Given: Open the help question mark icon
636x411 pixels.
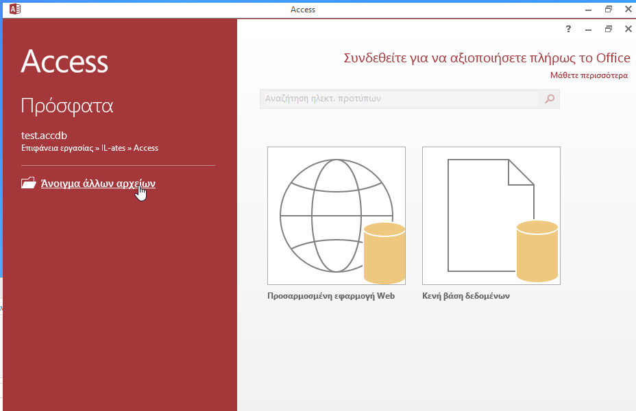Looking at the screenshot, I should (568, 29).
